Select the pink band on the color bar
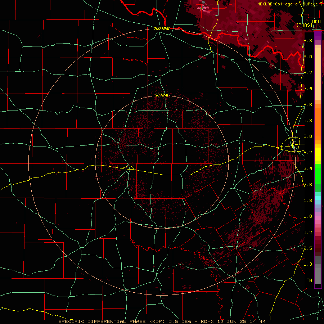 [x=318, y=218]
